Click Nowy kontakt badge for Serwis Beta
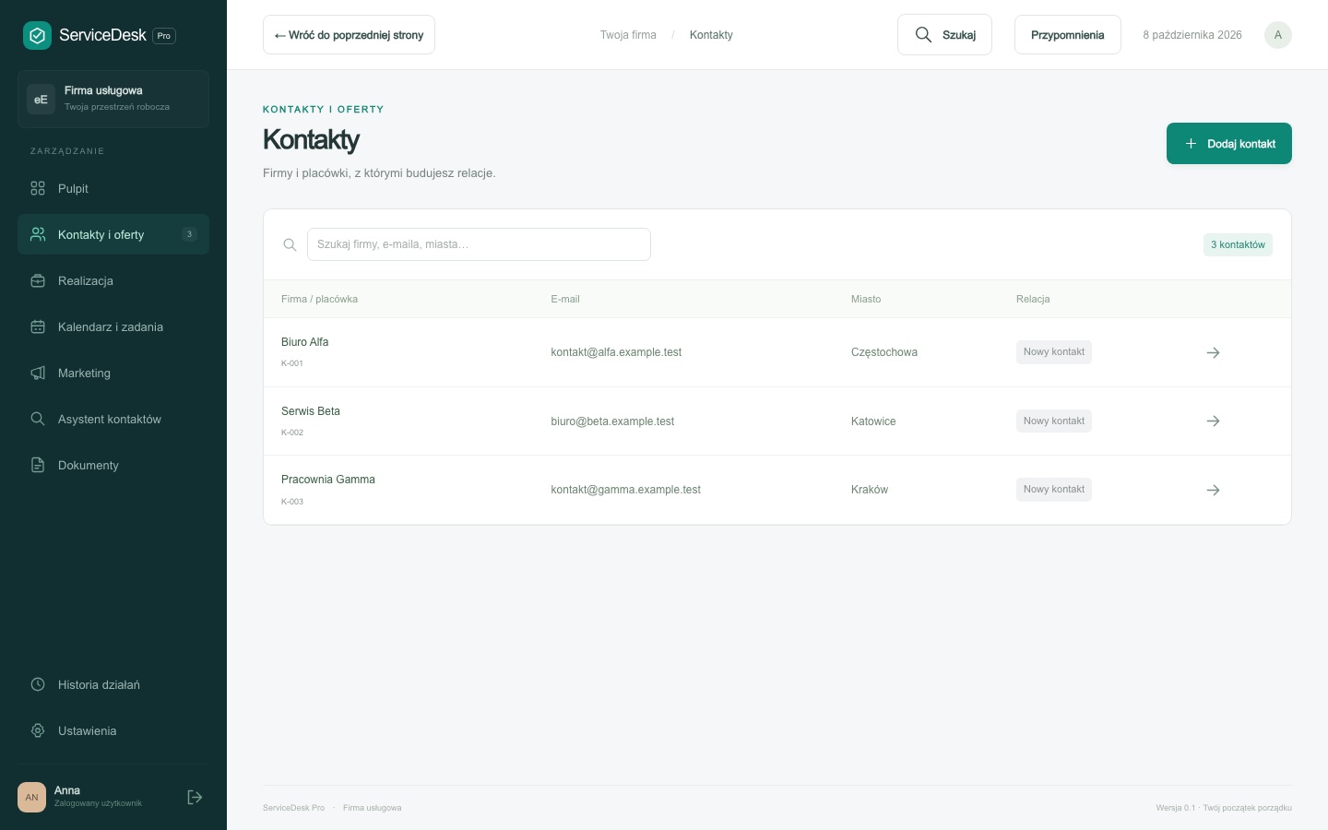The height and width of the screenshot is (830, 1328). (x=1054, y=421)
